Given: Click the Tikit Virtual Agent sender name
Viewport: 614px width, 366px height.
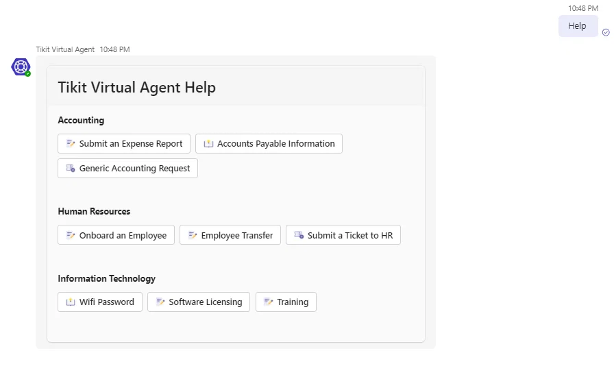Looking at the screenshot, I should point(65,49).
